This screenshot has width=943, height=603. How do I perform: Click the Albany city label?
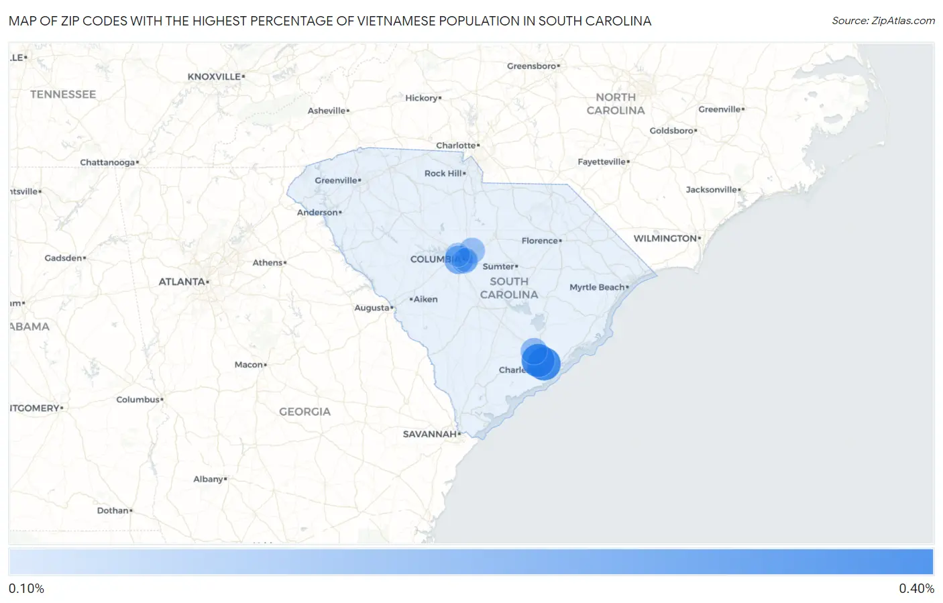coord(209,480)
